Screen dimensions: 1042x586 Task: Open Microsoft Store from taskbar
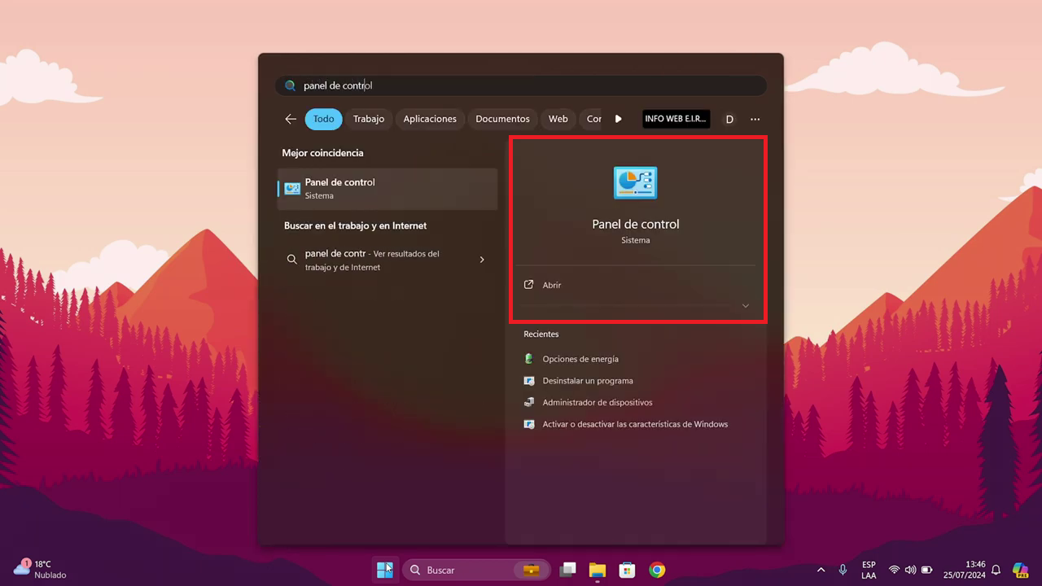coord(627,570)
